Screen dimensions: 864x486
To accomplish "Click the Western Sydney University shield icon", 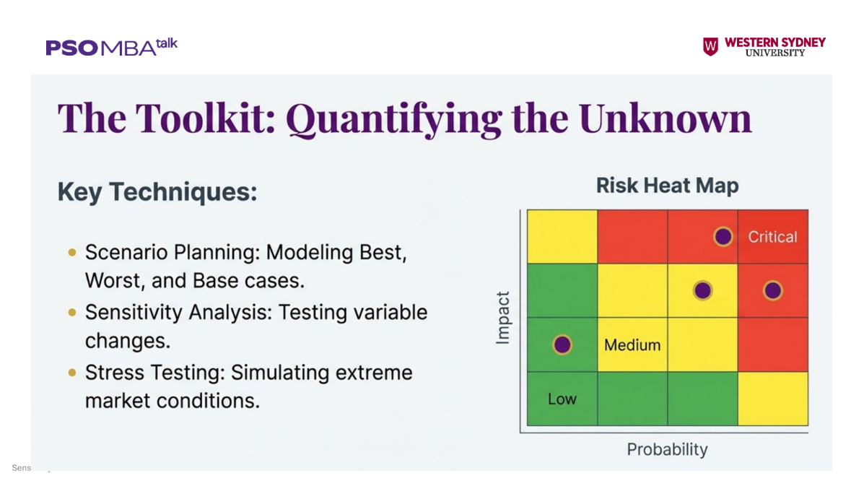I will (710, 47).
